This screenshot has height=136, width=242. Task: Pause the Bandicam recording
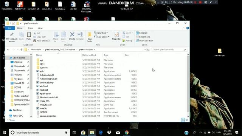tap(195, 2)
